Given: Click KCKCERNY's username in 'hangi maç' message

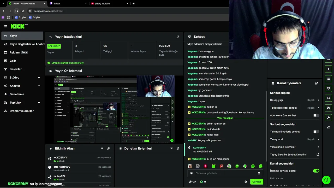Looking at the screenshot, I should click(x=198, y=135).
